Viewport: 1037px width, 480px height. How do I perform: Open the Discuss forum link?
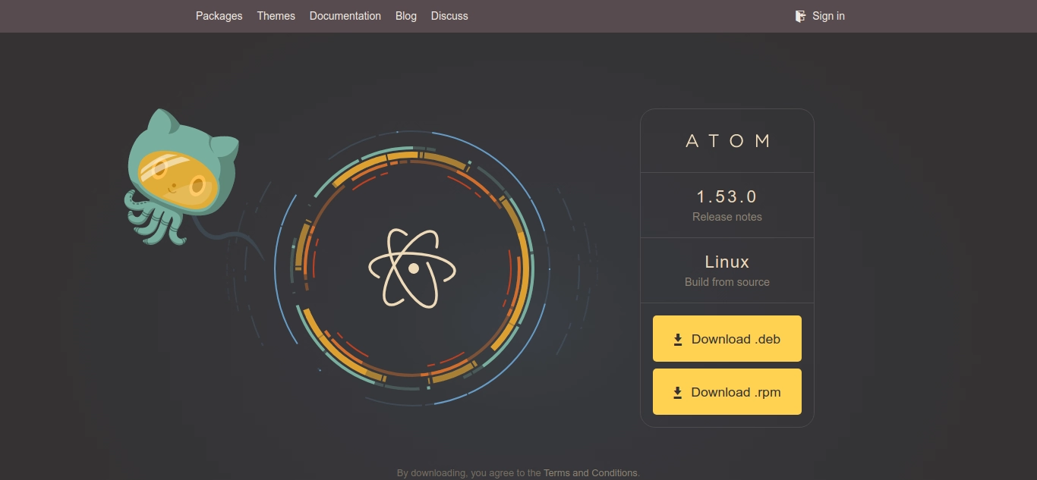pos(449,16)
